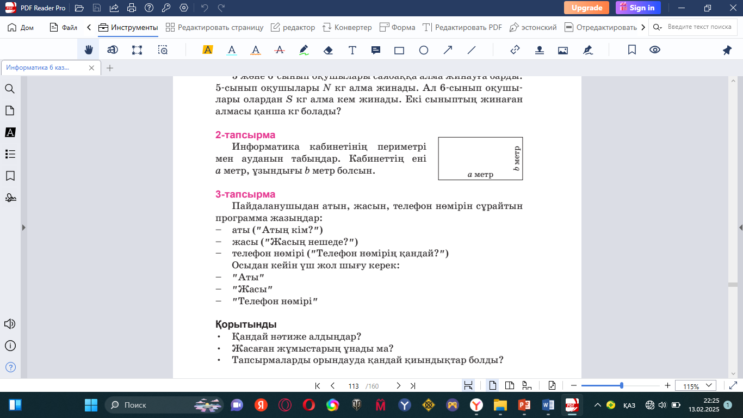
Task: Switch to the редактор tab
Action: point(293,27)
